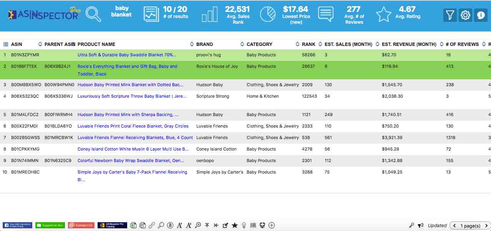
Task: Click est. revenue cell $3,921.39
Action: (x=392, y=138)
